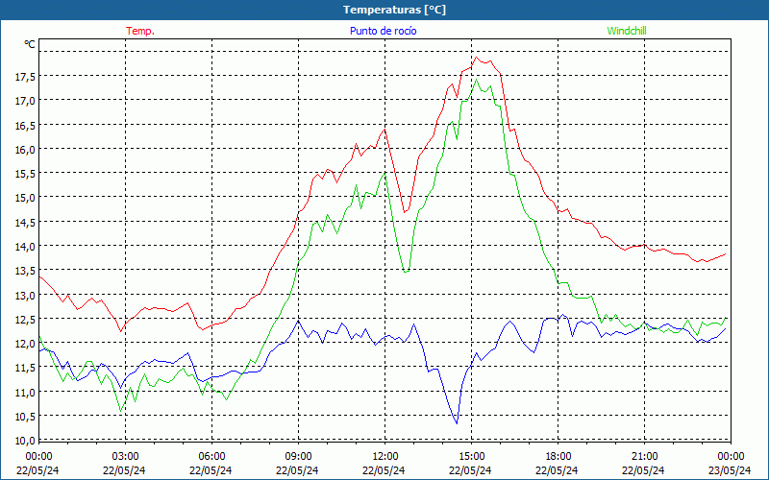Click the 12,5 y-axis value
The height and width of the screenshot is (480, 769).
point(25,320)
